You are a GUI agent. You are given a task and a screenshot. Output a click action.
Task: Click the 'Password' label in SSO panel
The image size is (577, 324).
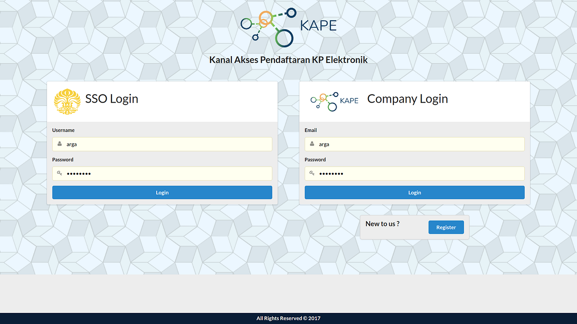(x=63, y=159)
